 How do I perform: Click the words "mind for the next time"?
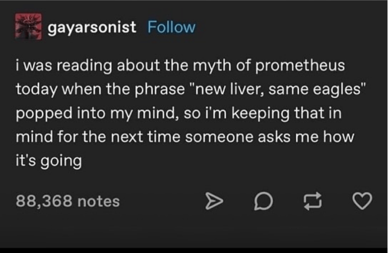coord(98,137)
